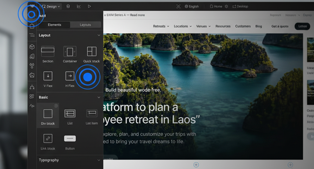Collapse the Layout section chevron
This screenshot has width=314, height=169.
[x=99, y=35]
